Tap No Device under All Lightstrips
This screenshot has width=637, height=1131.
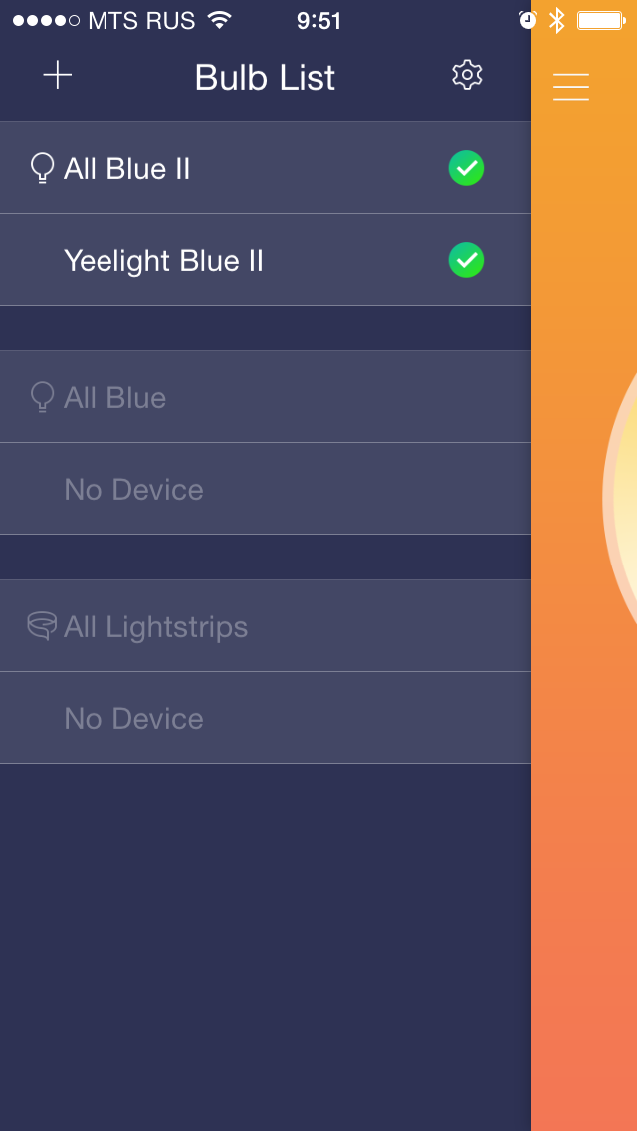tap(133, 719)
